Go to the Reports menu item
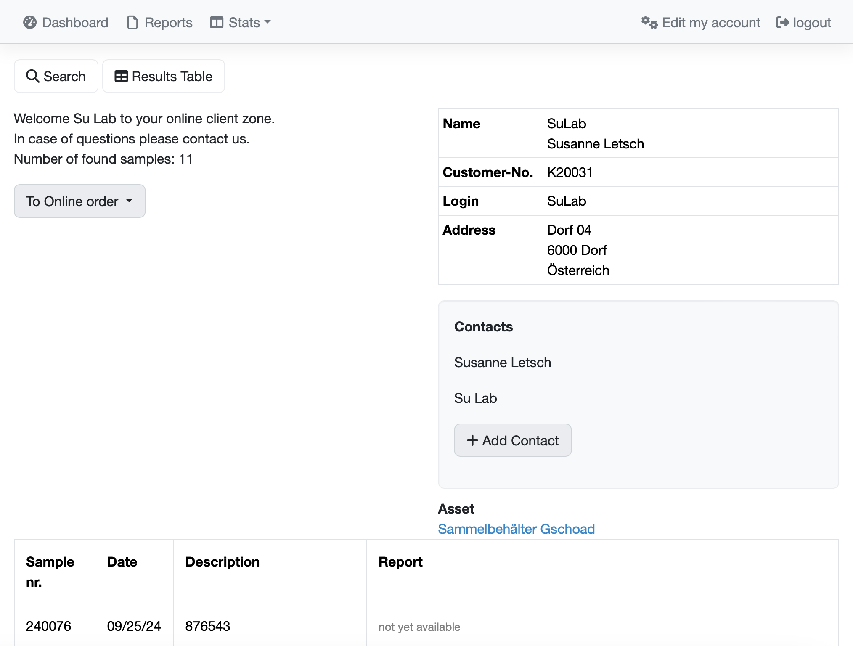The width and height of the screenshot is (853, 646). pos(168,22)
